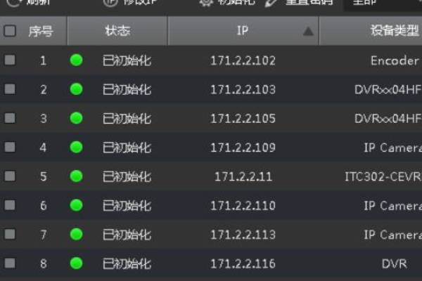Click the 初始化 gear icon

[206, 3]
